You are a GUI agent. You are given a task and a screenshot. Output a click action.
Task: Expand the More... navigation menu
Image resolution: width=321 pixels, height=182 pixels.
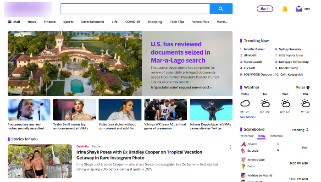222,22
